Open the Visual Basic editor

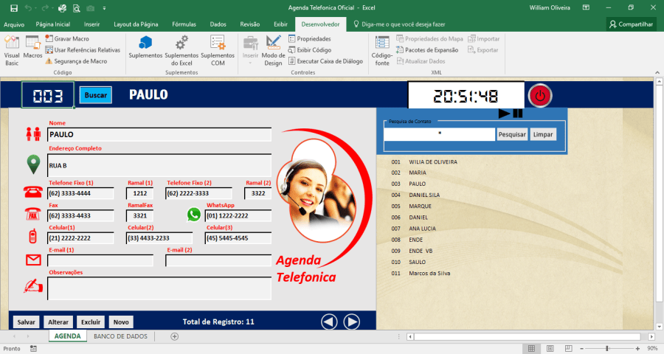[x=12, y=51]
